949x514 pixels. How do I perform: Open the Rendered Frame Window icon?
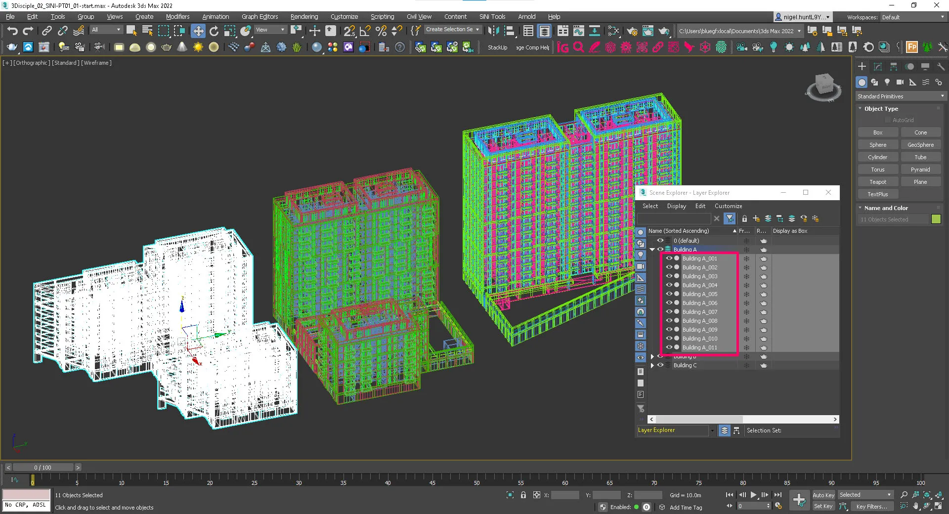[648, 31]
